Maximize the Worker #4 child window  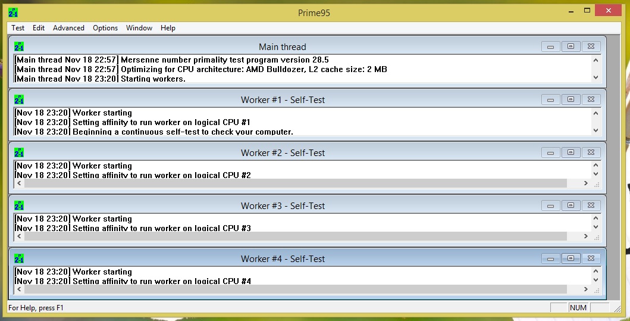571,258
